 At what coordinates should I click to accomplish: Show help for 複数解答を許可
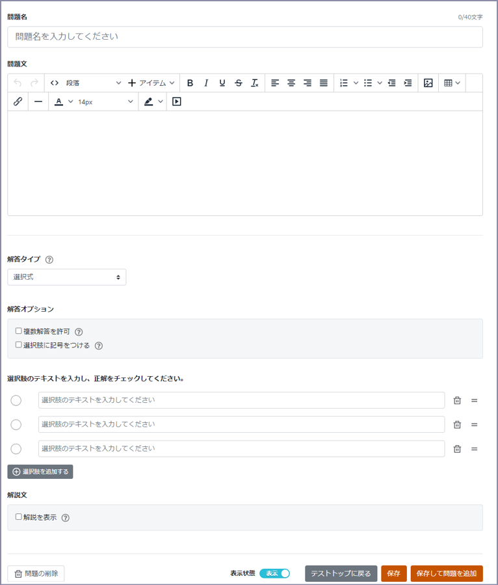point(79,332)
